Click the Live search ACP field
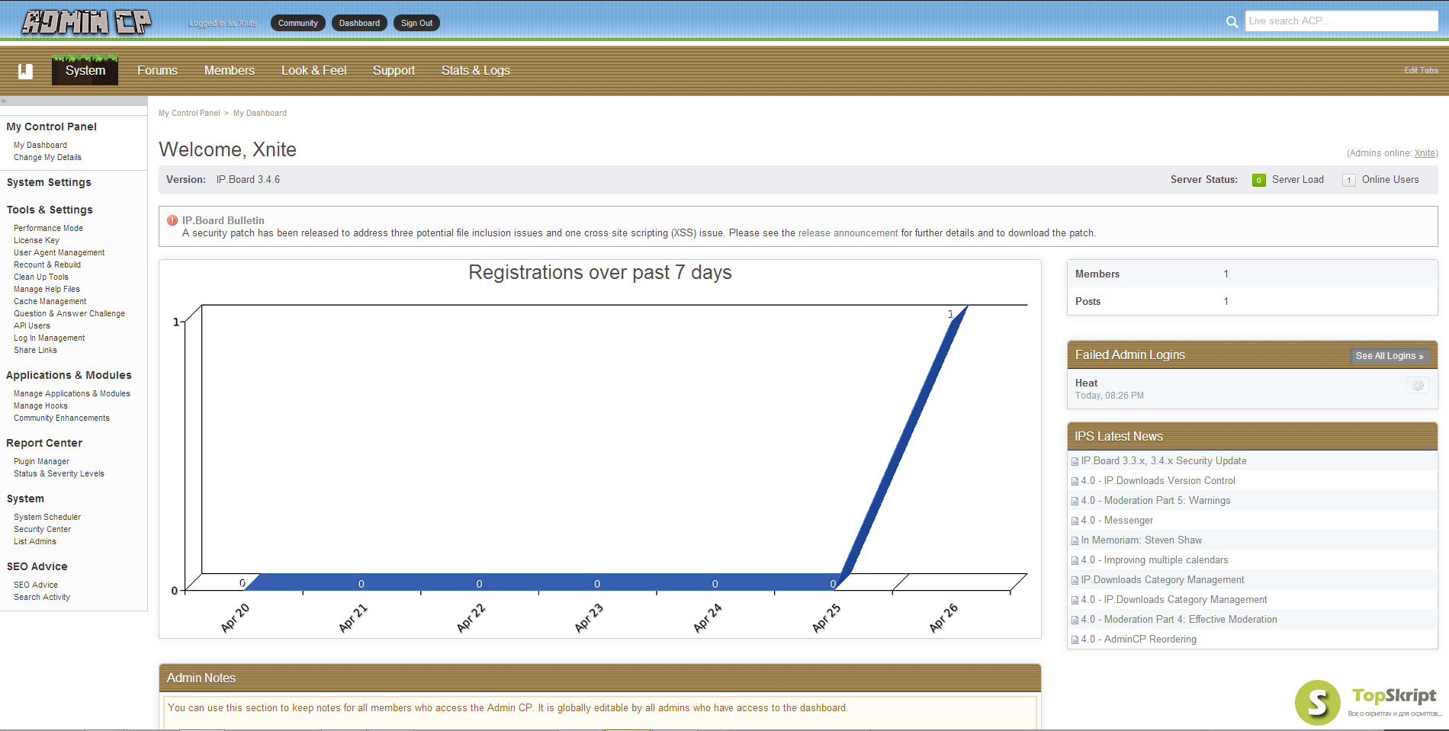The width and height of the screenshot is (1449, 731). point(1341,21)
